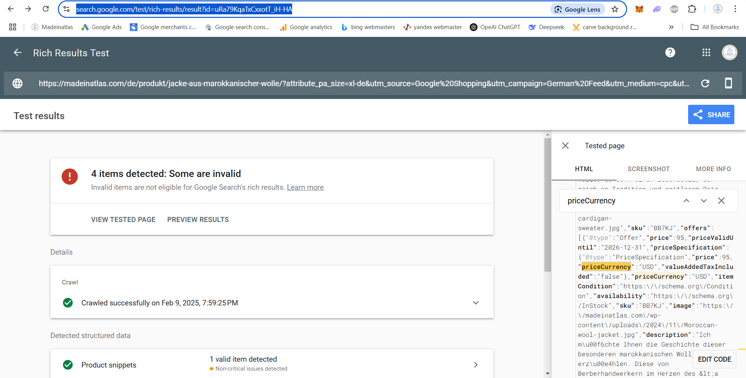Follow the Learn more link
The height and width of the screenshot is (378, 746).
pyautogui.click(x=305, y=187)
